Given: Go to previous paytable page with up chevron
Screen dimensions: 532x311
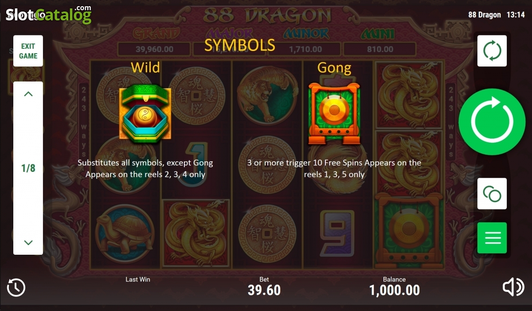Looking at the screenshot, I should click(28, 94).
